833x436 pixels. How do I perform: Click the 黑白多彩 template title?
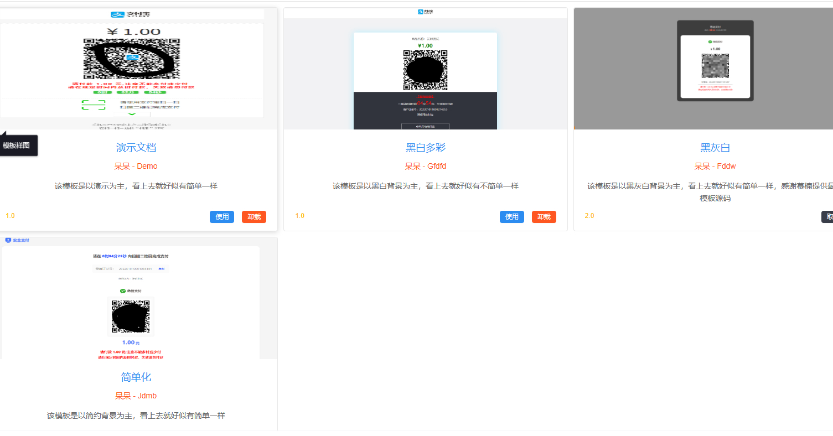[426, 148]
